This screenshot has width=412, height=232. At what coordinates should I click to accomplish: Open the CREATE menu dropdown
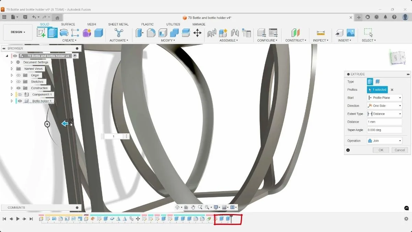(69, 41)
